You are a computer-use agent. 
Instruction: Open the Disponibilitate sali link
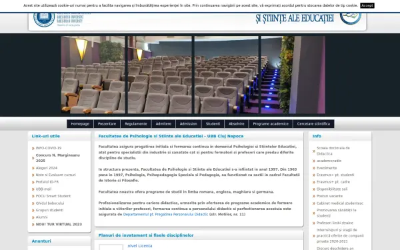pos(332,189)
